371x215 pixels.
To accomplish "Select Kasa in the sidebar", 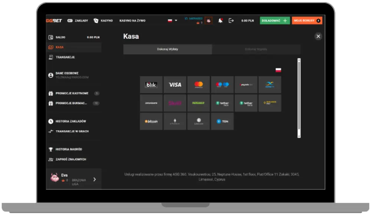I will (74, 47).
